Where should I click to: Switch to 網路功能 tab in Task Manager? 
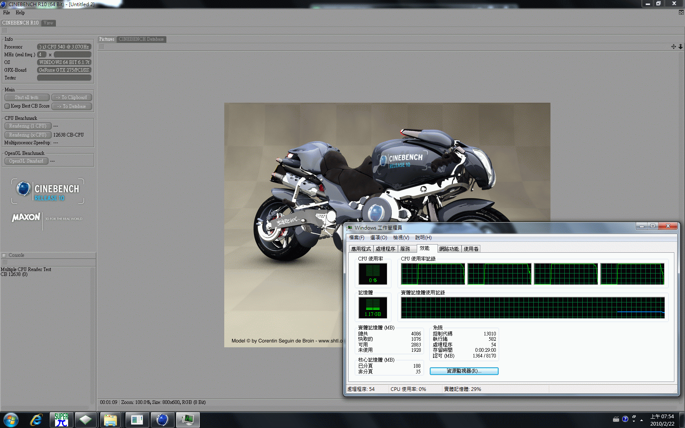point(449,249)
